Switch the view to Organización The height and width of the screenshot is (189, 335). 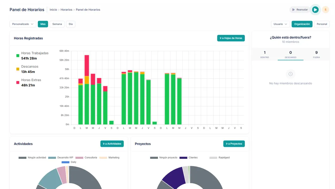tap(302, 24)
